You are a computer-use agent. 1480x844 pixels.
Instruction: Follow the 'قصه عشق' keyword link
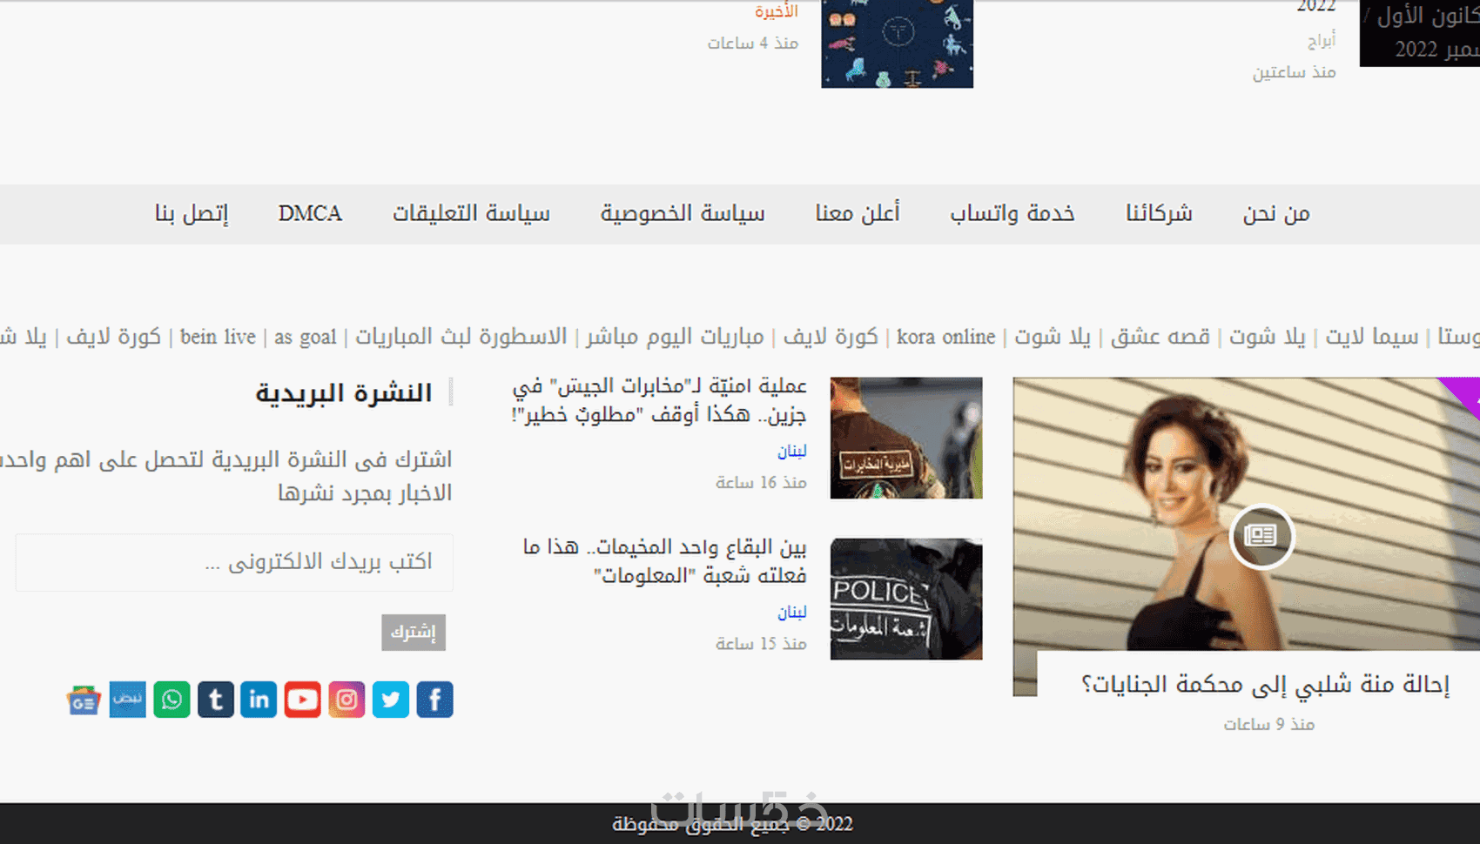(x=1160, y=337)
